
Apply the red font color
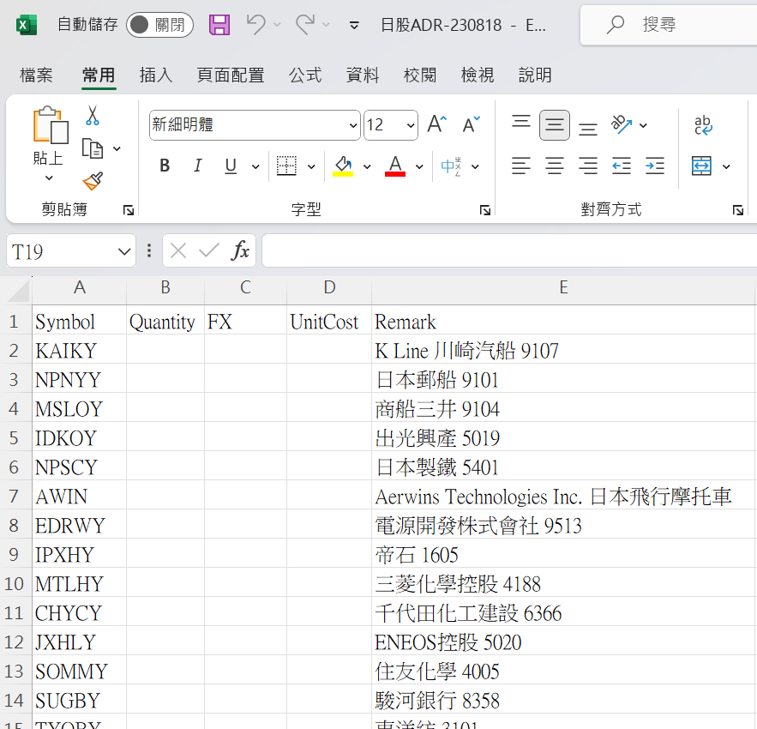pyautogui.click(x=395, y=166)
